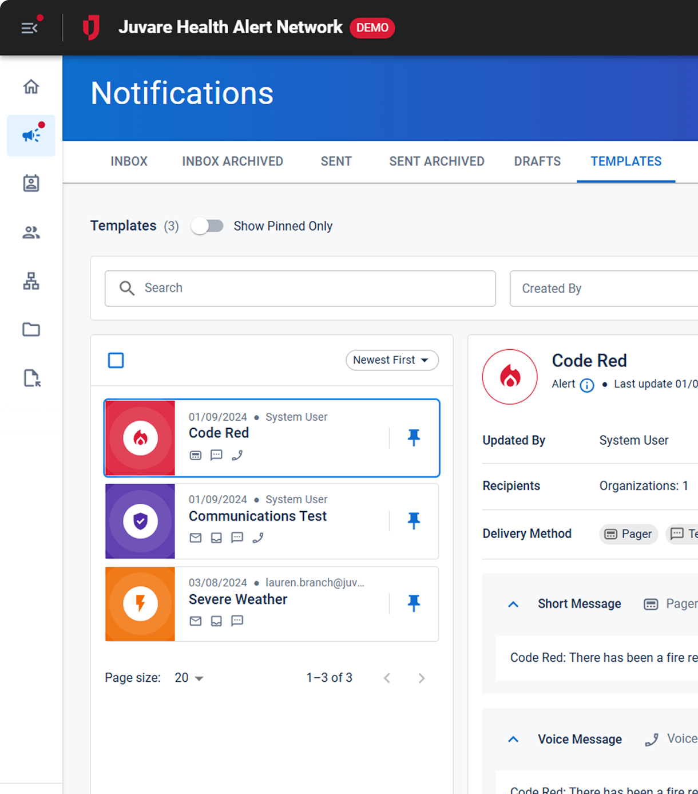Check the select all templates checkbox
698x794 pixels.
pyautogui.click(x=116, y=361)
